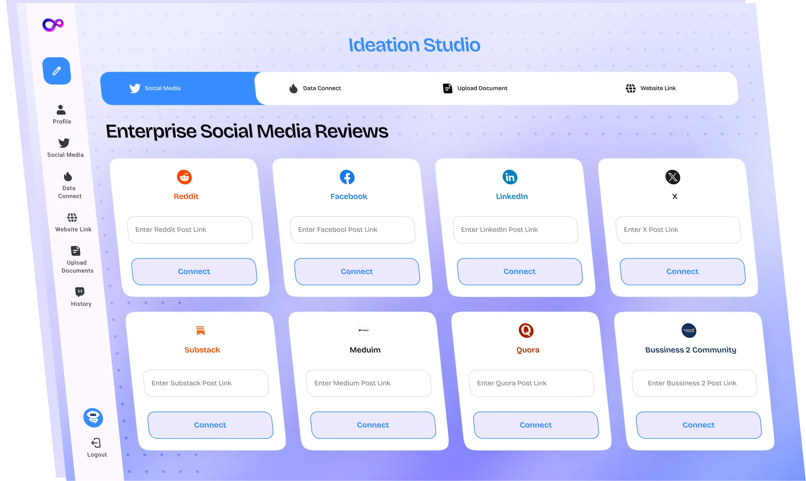Go to Data Connect in sidebar
806x481 pixels.
(x=69, y=185)
